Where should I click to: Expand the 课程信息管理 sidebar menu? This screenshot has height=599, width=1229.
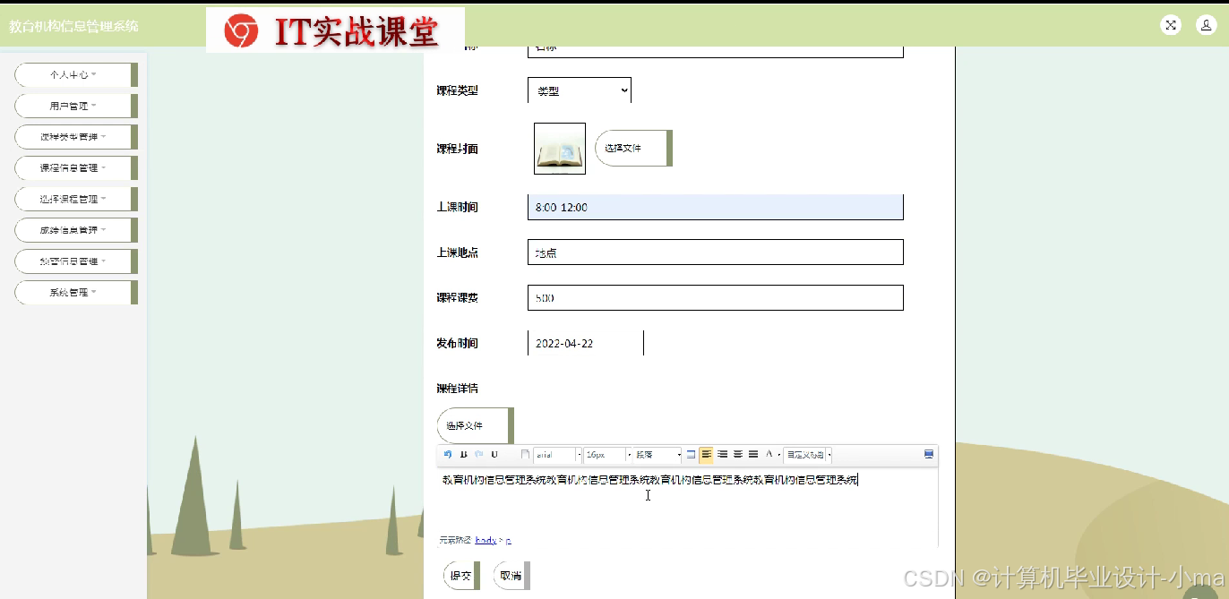(x=75, y=168)
